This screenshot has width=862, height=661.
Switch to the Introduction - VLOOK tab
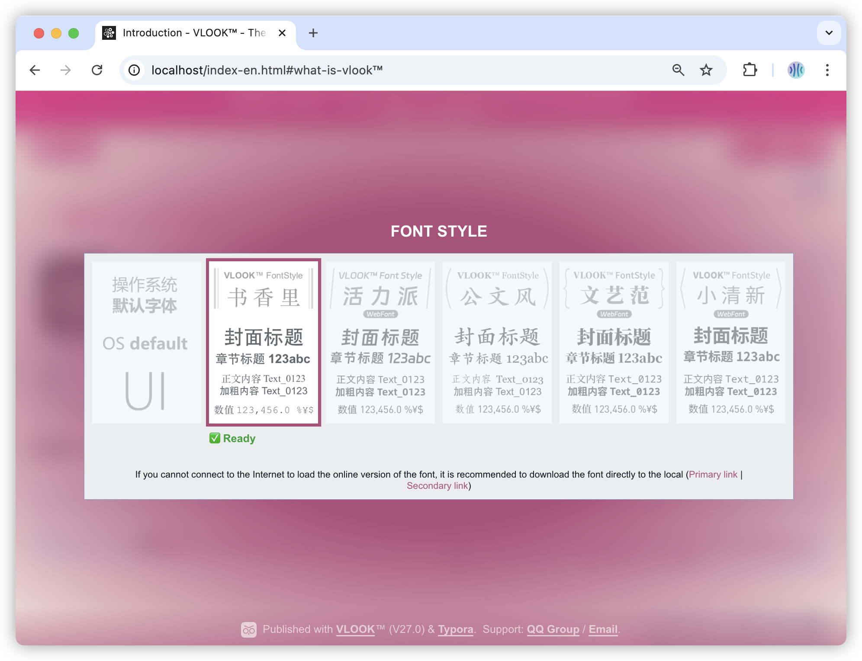click(196, 33)
